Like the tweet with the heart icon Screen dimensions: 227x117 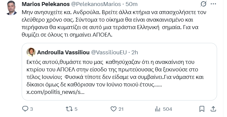(x=113, y=109)
